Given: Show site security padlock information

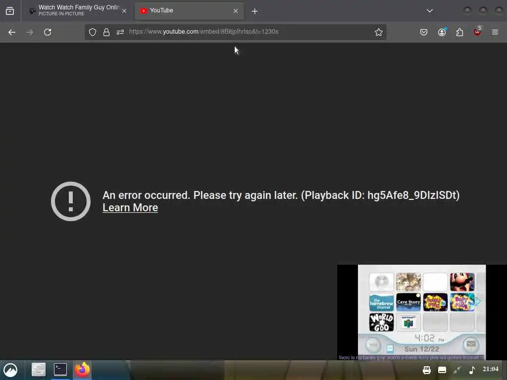Looking at the screenshot, I should click(106, 32).
